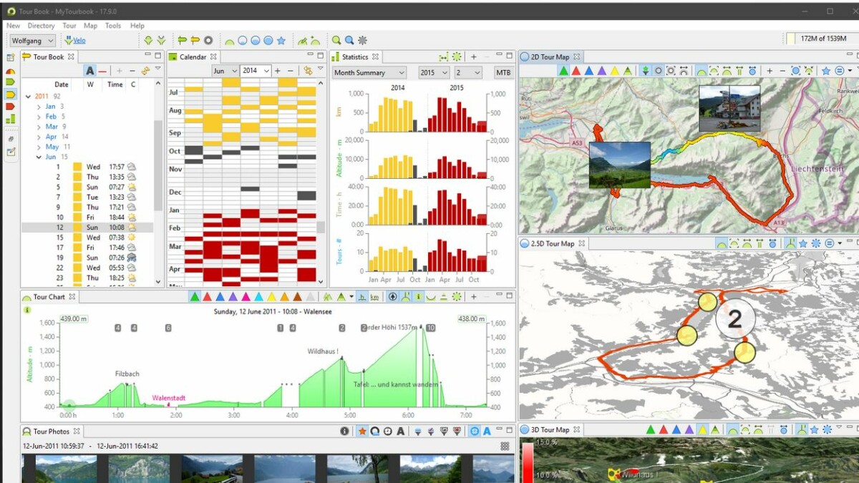Expand the Mar month in Tour Book tree
Image resolution: width=859 pixels, height=483 pixels.
coord(39,127)
